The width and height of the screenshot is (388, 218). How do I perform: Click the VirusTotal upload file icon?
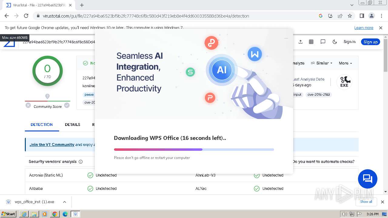(x=300, y=42)
